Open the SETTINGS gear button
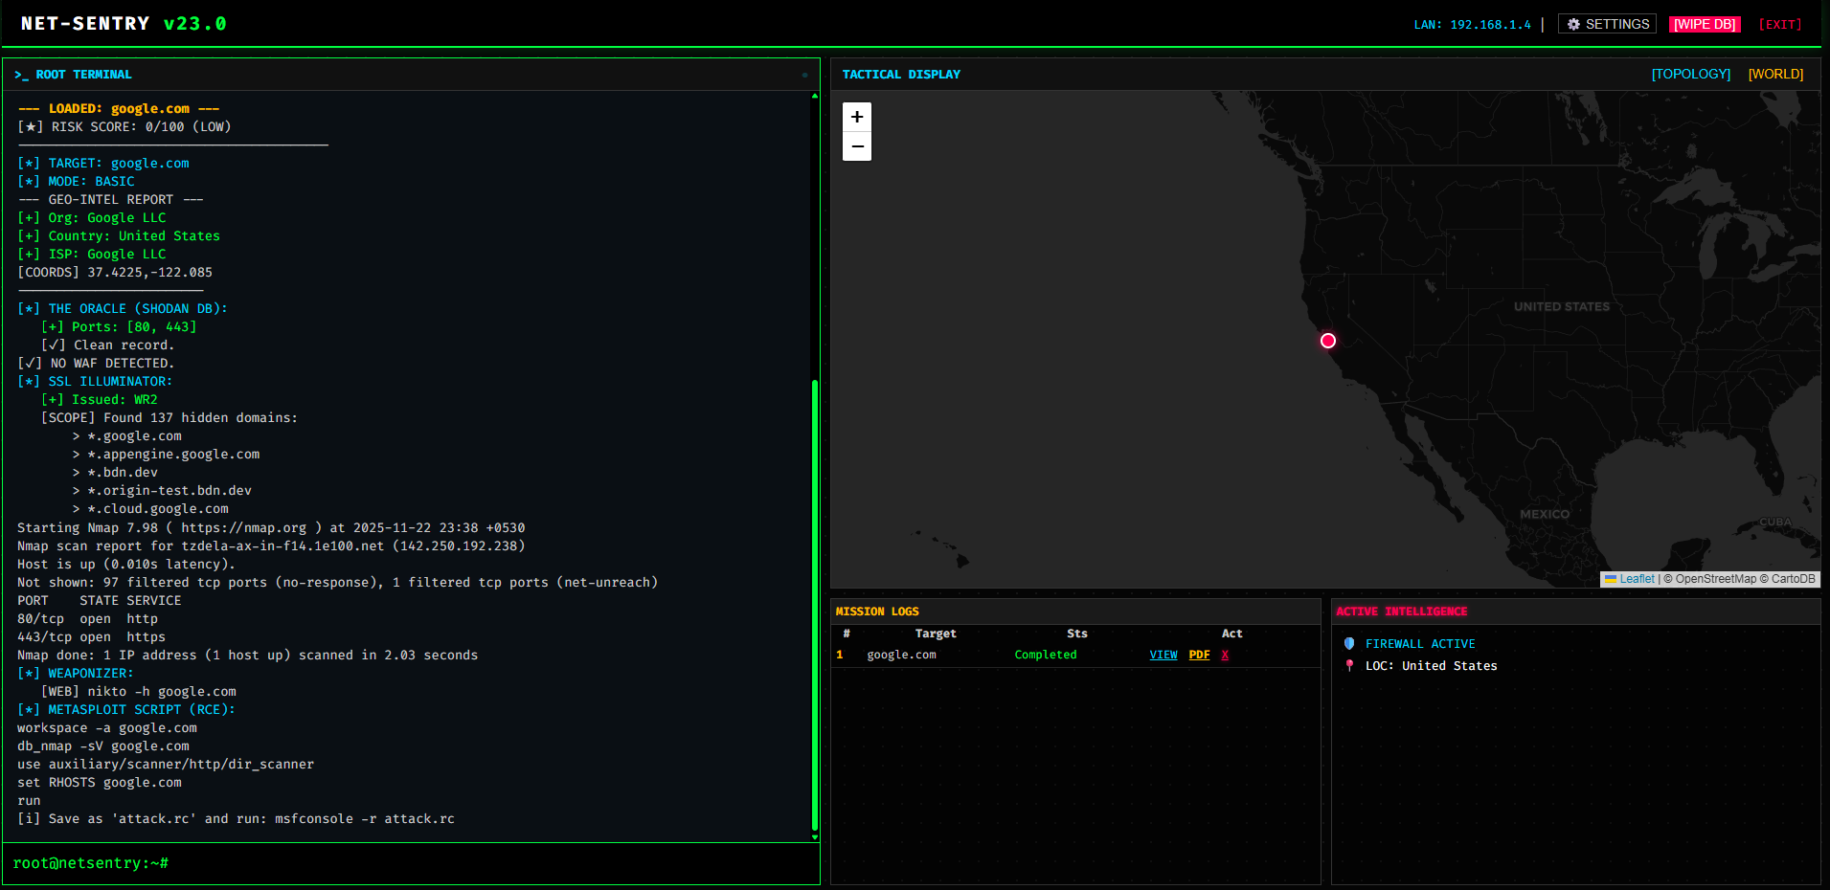Screen dimensions: 1830x890 [1608, 24]
